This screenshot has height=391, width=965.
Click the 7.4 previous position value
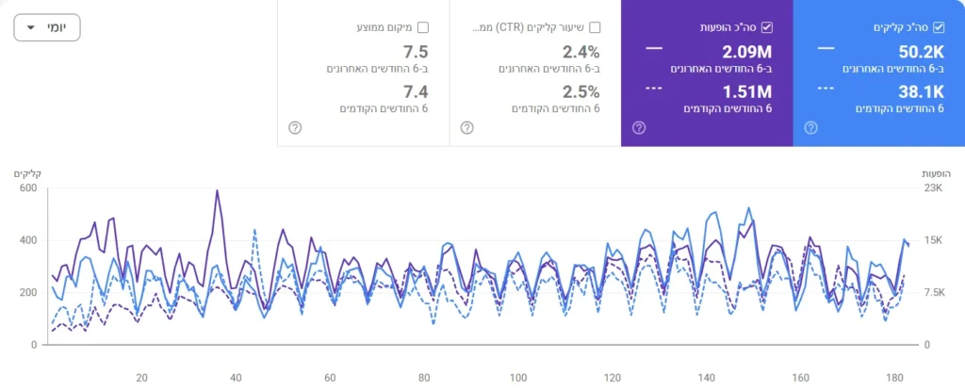click(x=416, y=91)
